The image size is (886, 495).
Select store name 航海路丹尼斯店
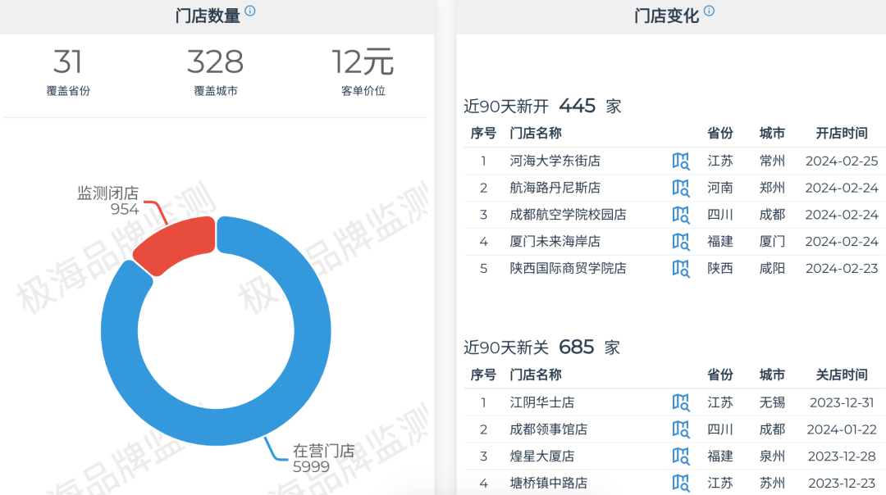click(555, 188)
